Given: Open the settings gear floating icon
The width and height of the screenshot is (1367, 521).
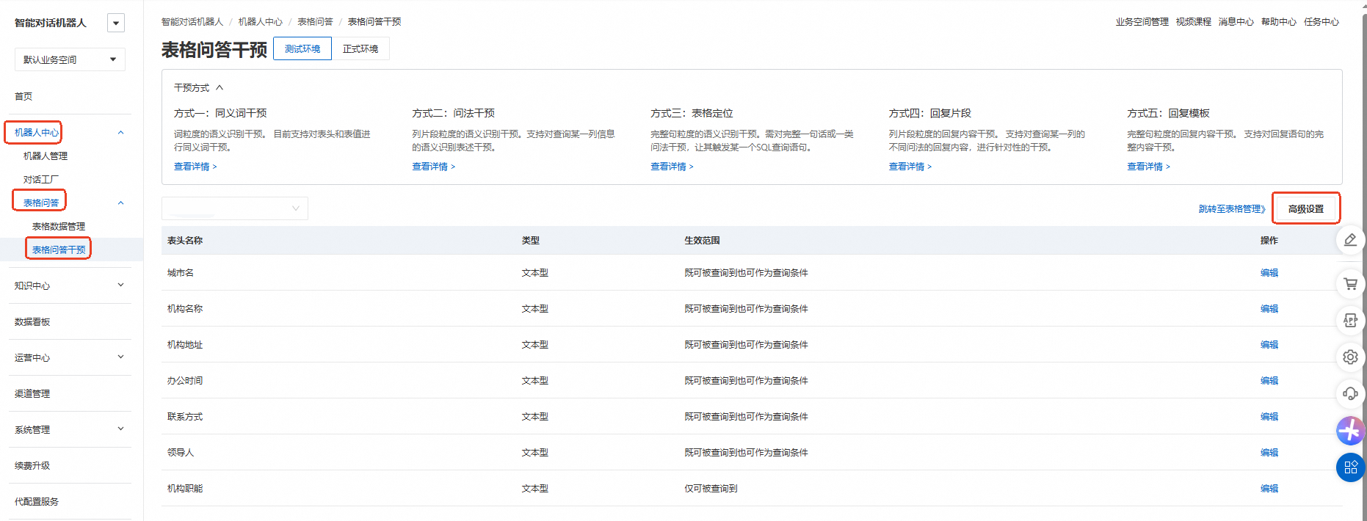Looking at the screenshot, I should (x=1350, y=357).
